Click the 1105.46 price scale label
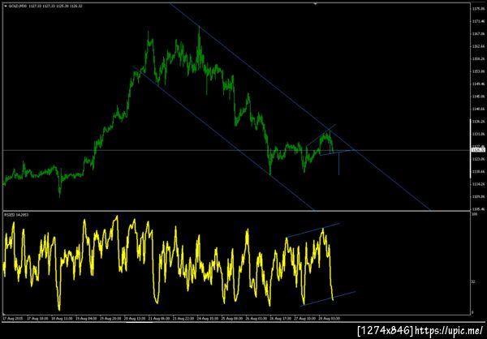Viewport: 487px width, 339px height. click(x=479, y=209)
